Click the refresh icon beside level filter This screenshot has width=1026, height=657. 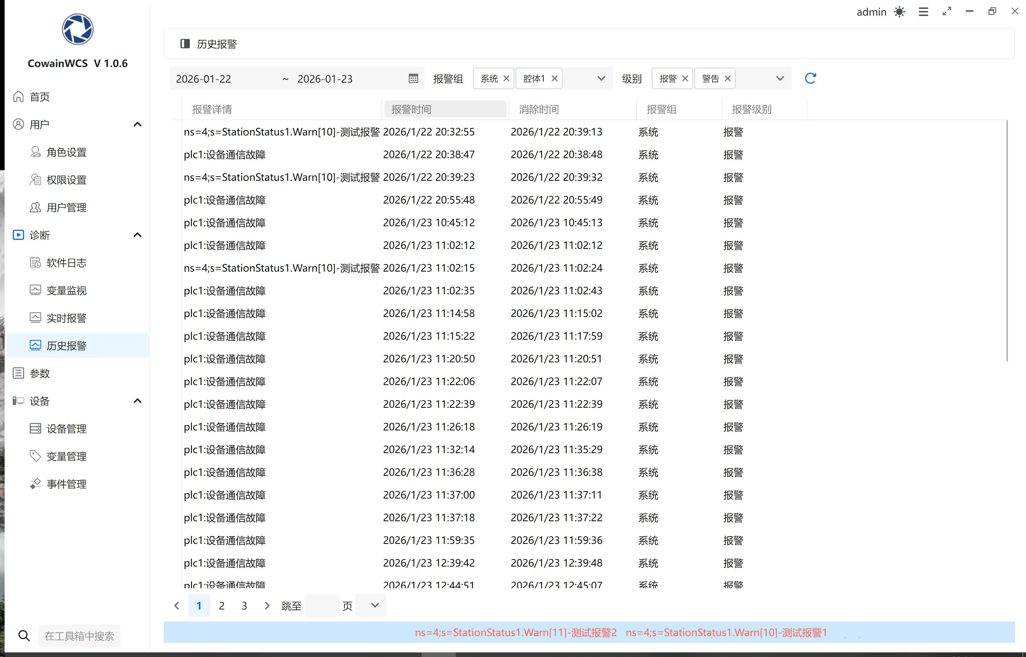point(810,78)
